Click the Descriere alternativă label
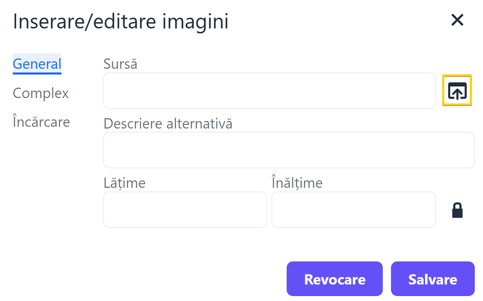The width and height of the screenshot is (483, 301). pos(168,124)
